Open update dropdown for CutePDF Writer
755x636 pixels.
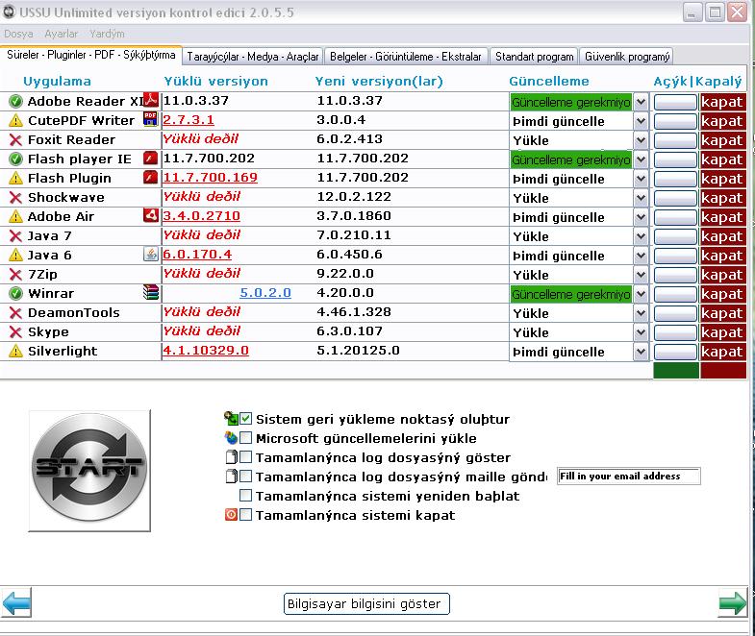pyautogui.click(x=641, y=121)
